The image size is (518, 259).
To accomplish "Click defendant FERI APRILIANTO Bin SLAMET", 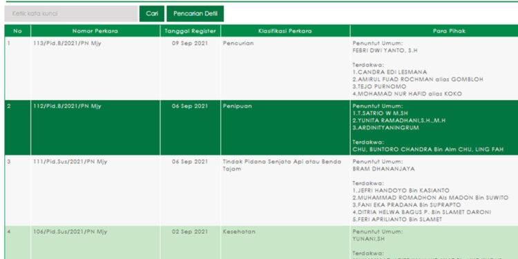I will coord(397,220).
